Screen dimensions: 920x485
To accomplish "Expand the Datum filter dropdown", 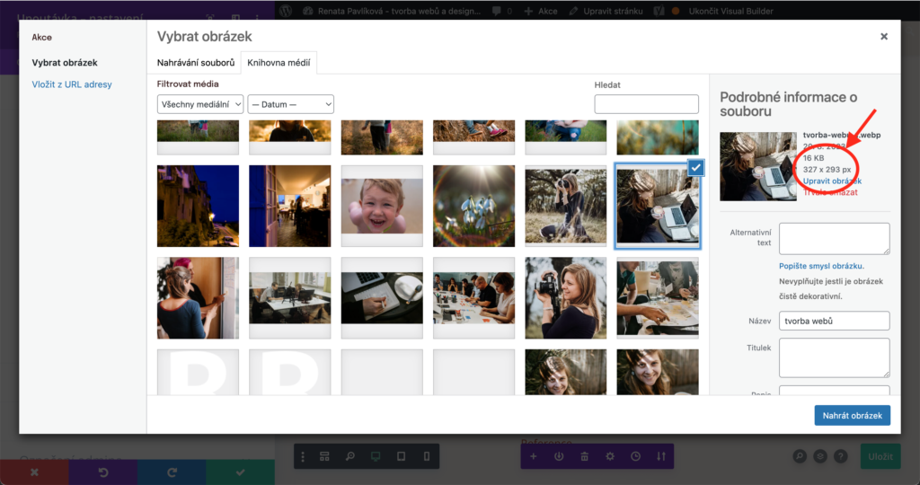I will pos(290,104).
